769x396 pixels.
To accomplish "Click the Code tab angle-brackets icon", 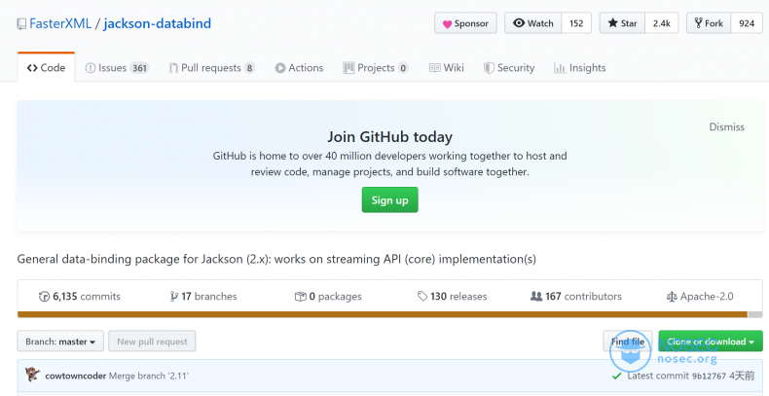I will (x=32, y=68).
